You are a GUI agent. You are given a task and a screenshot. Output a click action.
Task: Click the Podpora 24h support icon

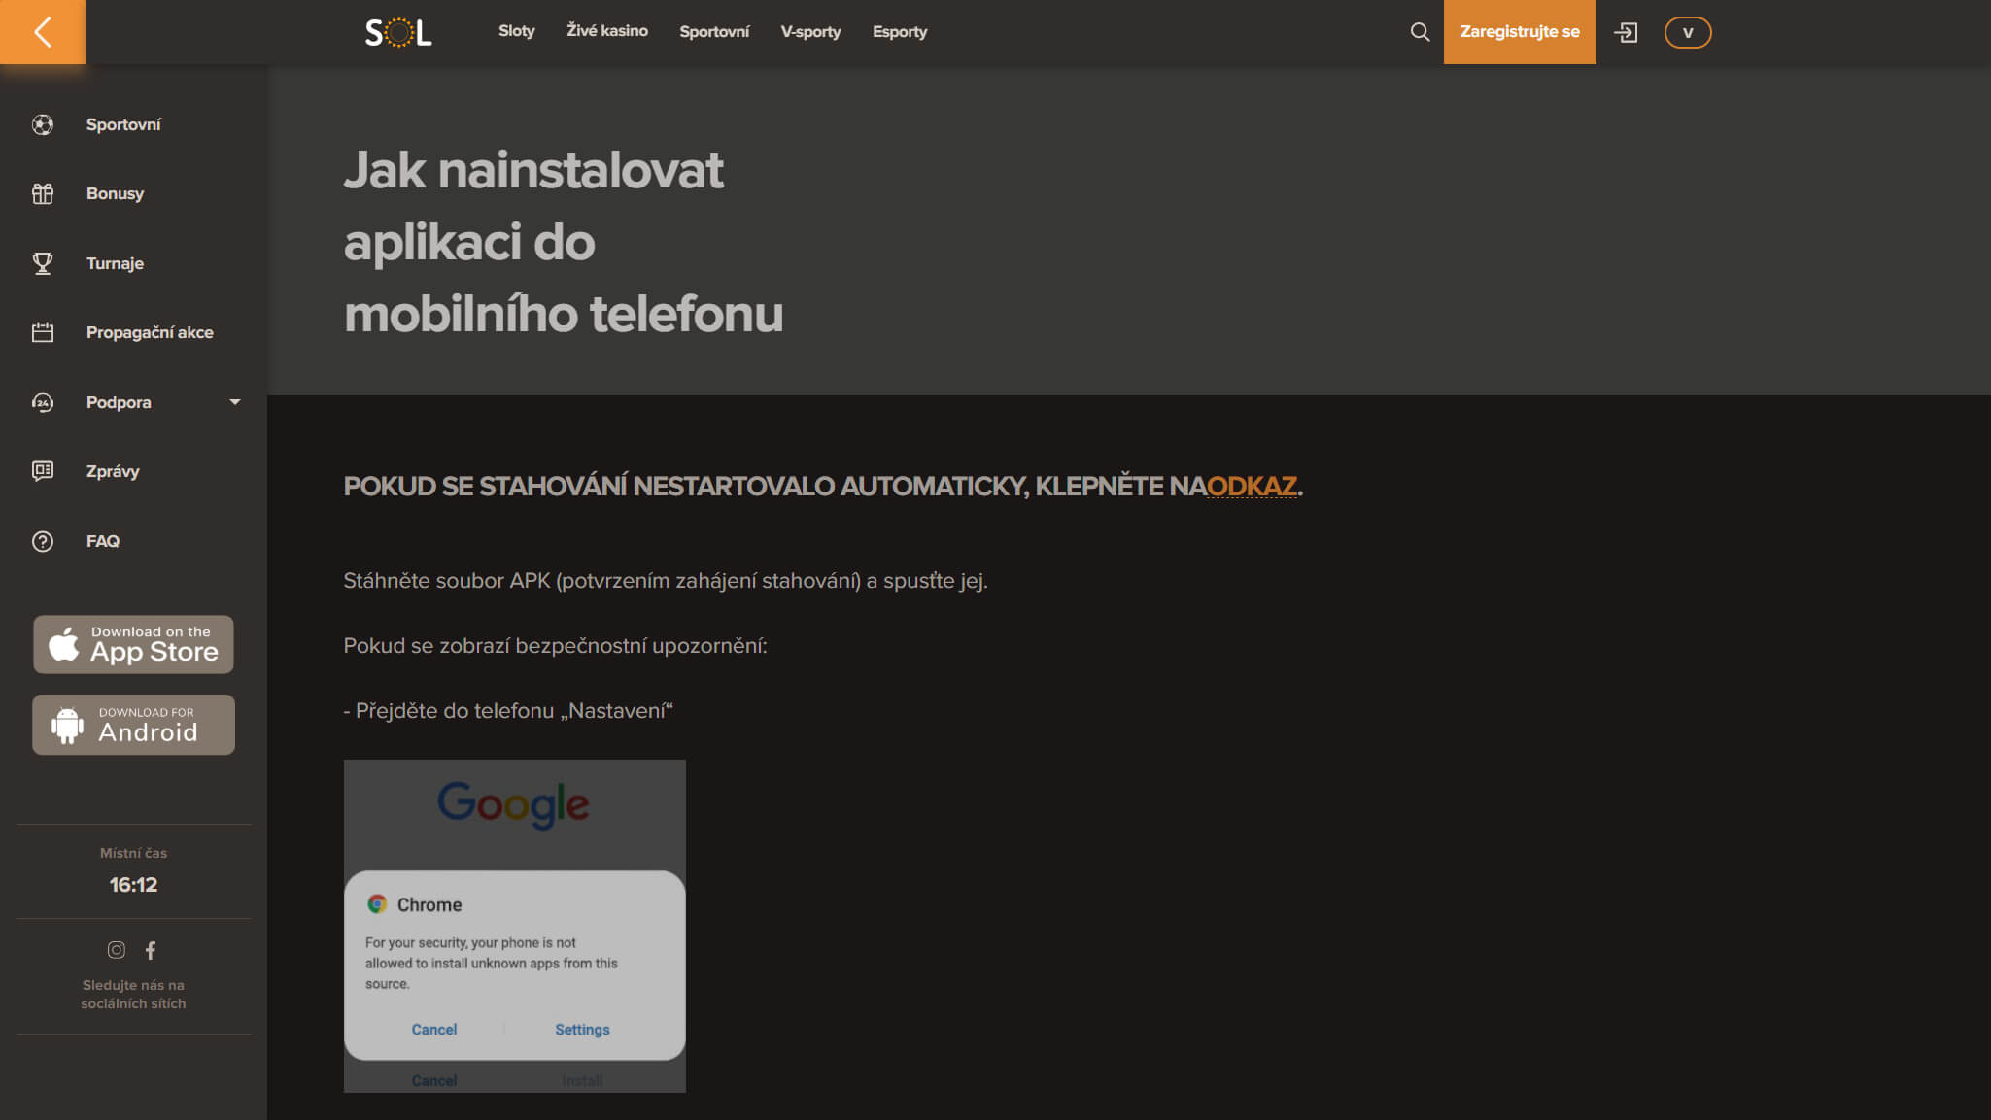[43, 402]
